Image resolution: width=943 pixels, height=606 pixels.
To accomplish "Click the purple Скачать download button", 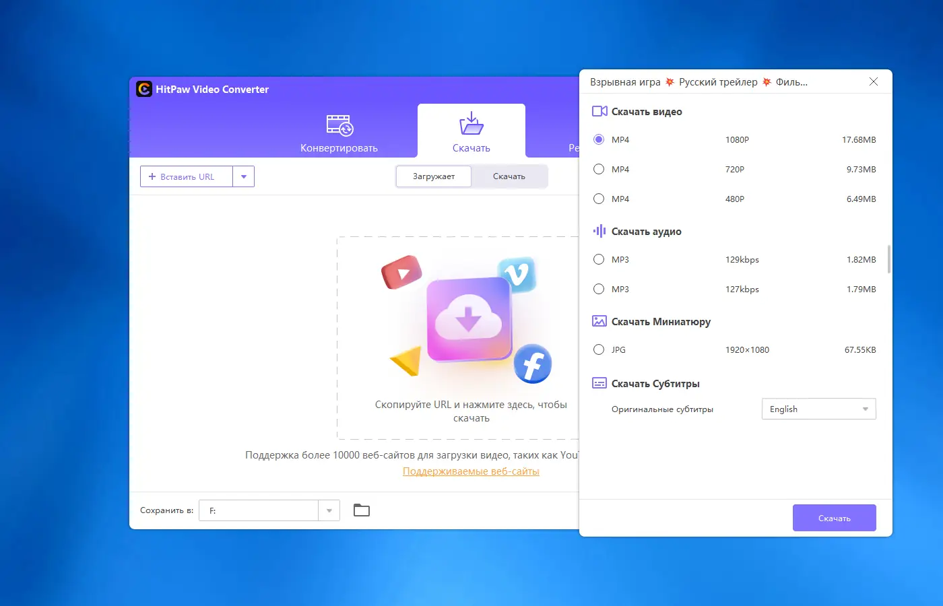I will pos(835,518).
